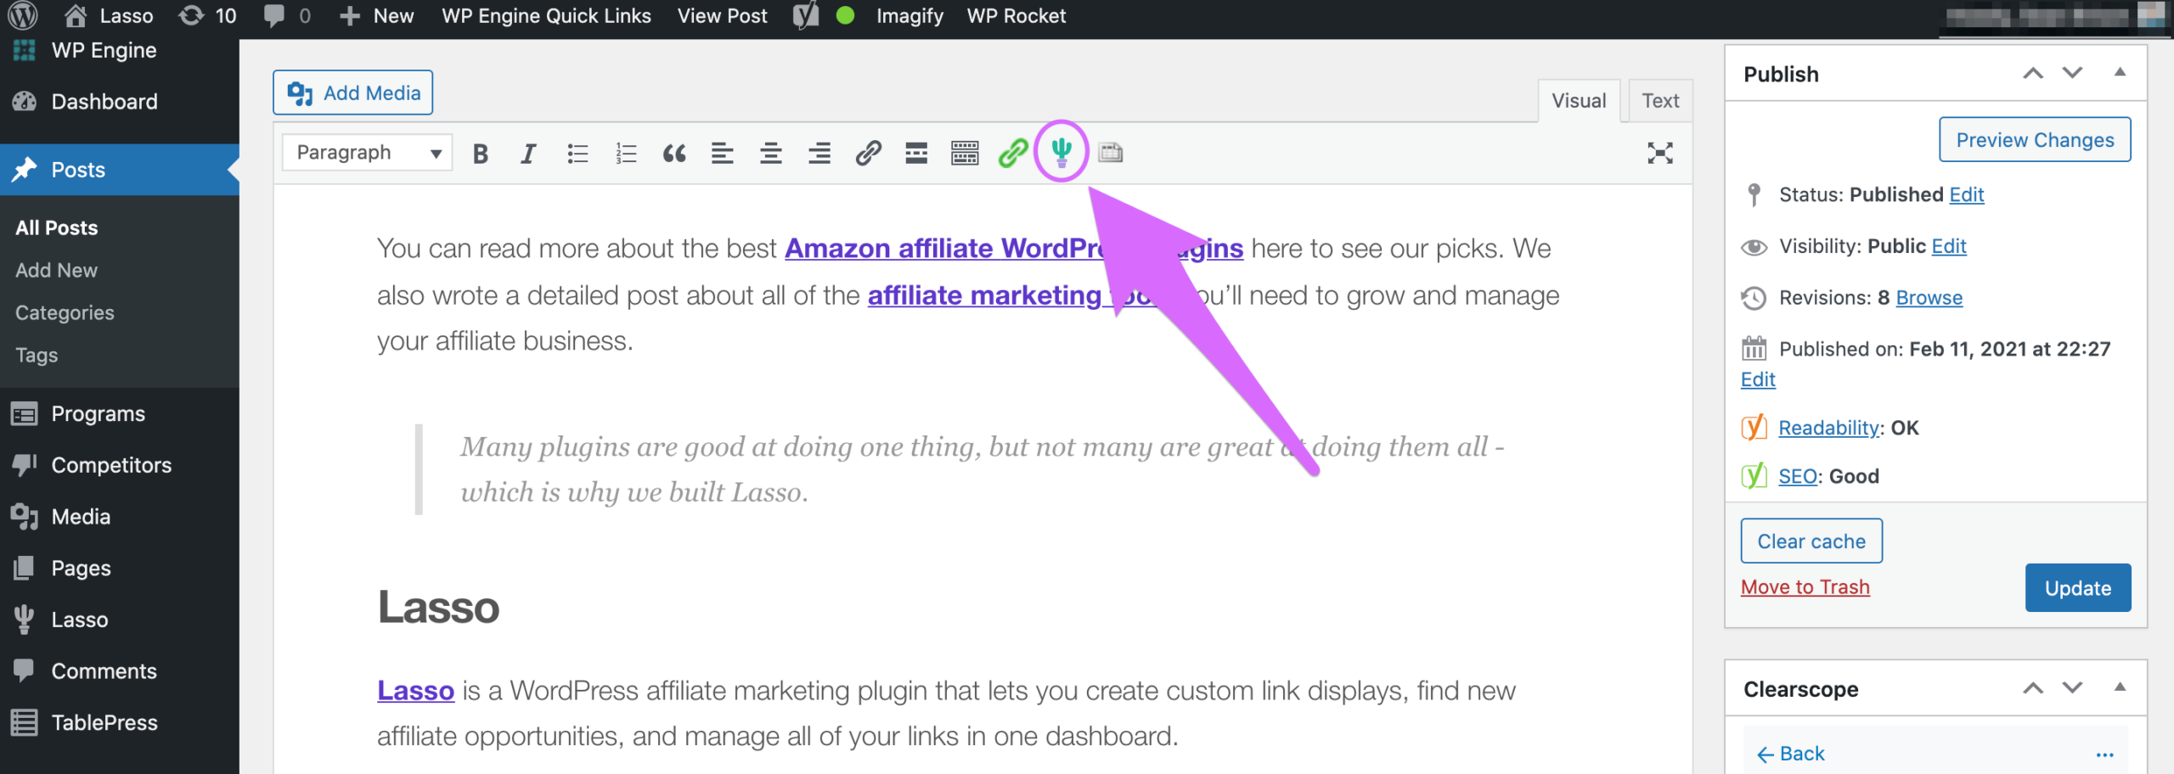This screenshot has height=774, width=2174.
Task: Switch to the Text editor tab
Action: [1660, 100]
